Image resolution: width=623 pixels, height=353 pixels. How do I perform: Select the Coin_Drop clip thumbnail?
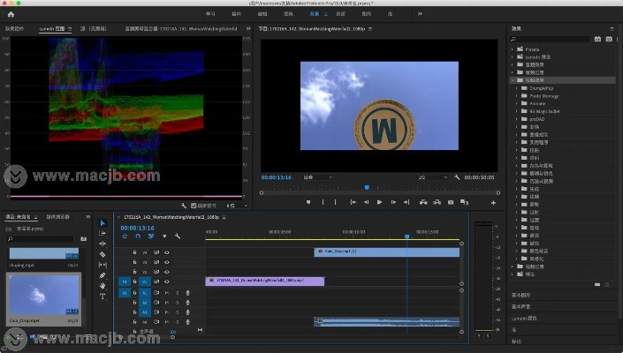coord(43,297)
